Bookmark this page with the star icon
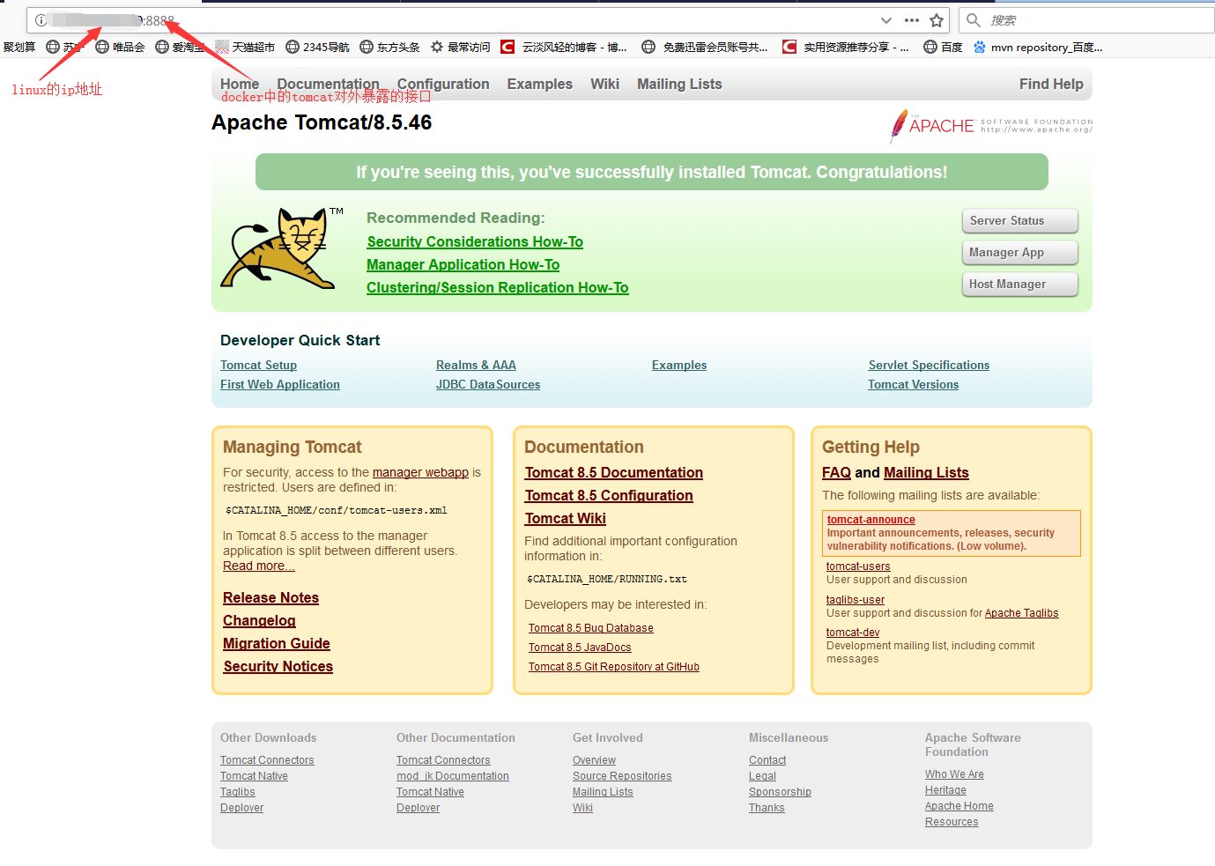Image resolution: width=1215 pixels, height=866 pixels. 937,20
